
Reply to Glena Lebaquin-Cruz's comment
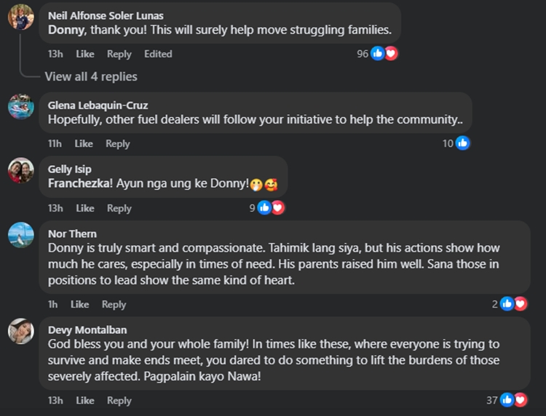pyautogui.click(x=117, y=143)
